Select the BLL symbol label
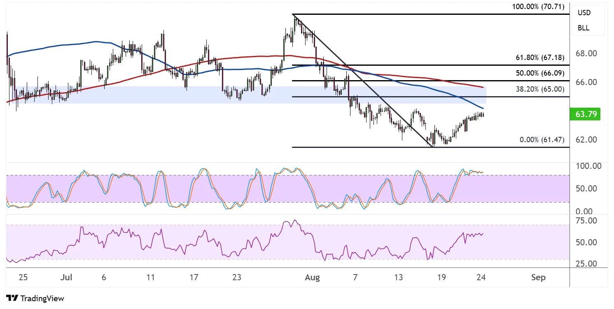The height and width of the screenshot is (309, 614). click(x=583, y=28)
